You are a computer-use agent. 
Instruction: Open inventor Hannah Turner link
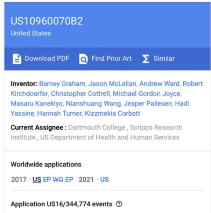click(x=59, y=113)
